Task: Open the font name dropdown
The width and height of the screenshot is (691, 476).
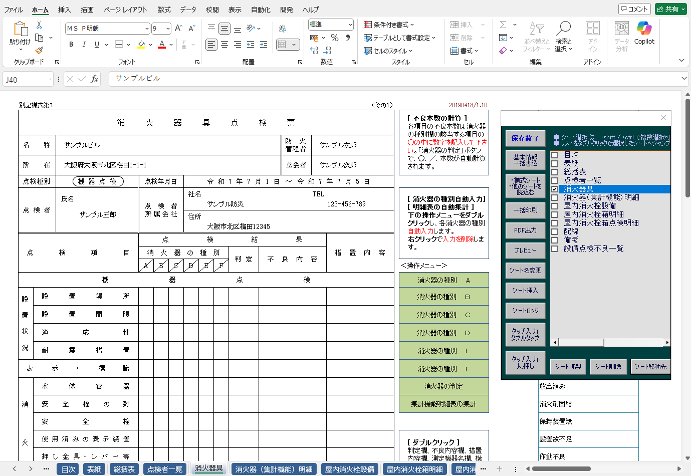Action: click(147, 28)
